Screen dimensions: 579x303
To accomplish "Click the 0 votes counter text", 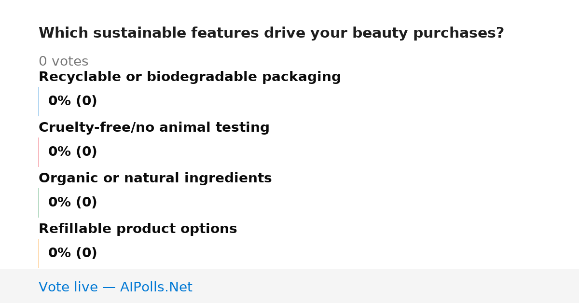I will pos(63,62).
